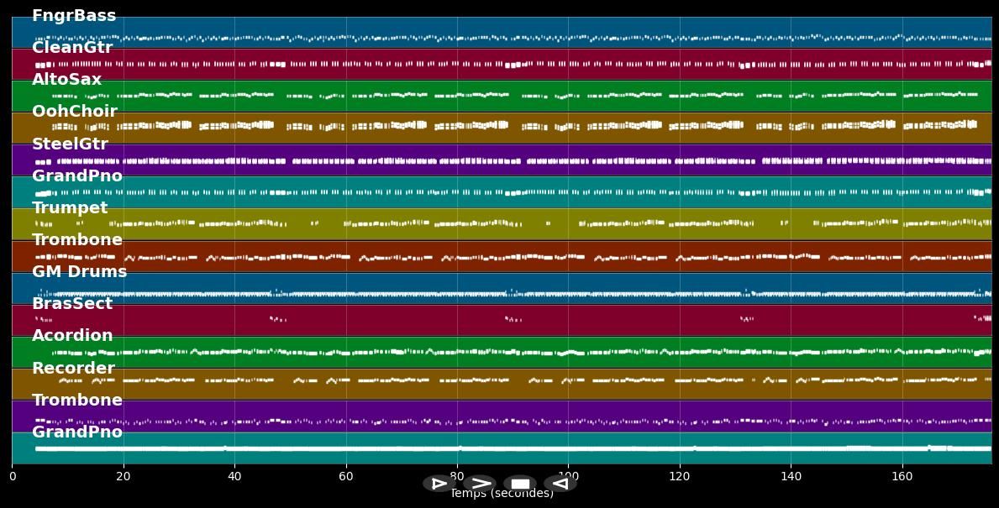Select the SteelGtr track label
Screen dimensions: 999x508
point(70,144)
